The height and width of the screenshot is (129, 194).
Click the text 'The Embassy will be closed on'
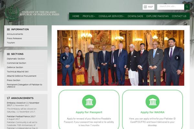tap(22, 109)
